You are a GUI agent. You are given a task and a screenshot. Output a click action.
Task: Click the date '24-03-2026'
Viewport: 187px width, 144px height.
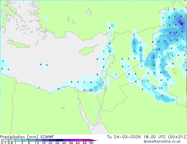coord(127,137)
